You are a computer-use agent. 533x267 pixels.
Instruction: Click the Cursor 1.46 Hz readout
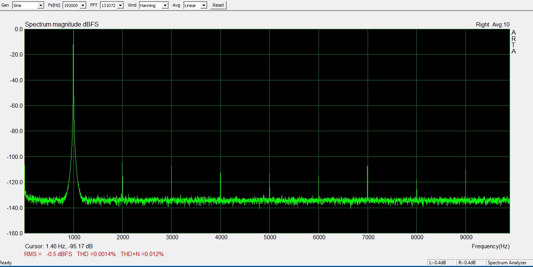point(59,246)
